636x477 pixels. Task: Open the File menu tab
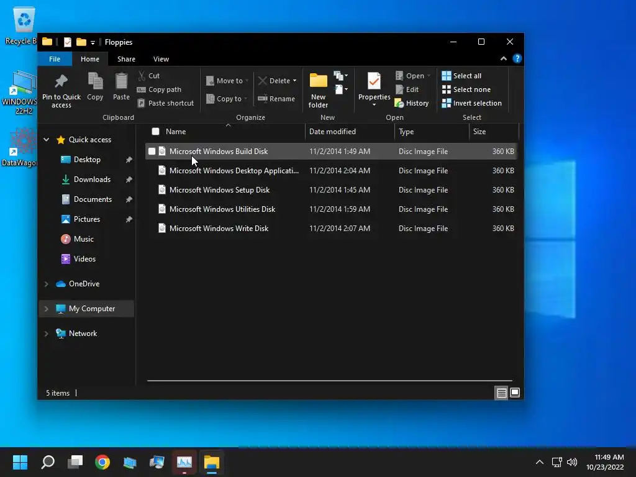[55, 59]
